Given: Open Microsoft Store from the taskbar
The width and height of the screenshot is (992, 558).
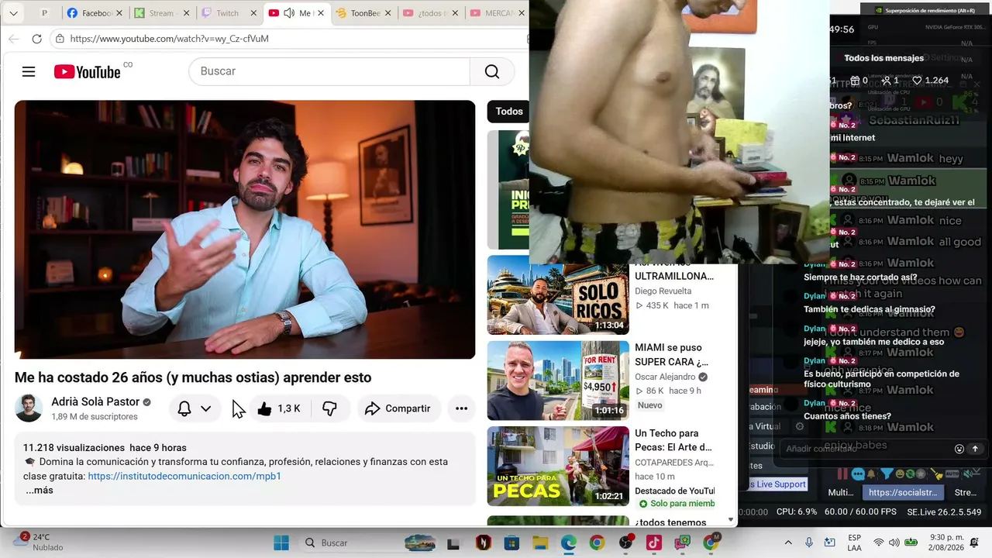Looking at the screenshot, I should point(511,542).
